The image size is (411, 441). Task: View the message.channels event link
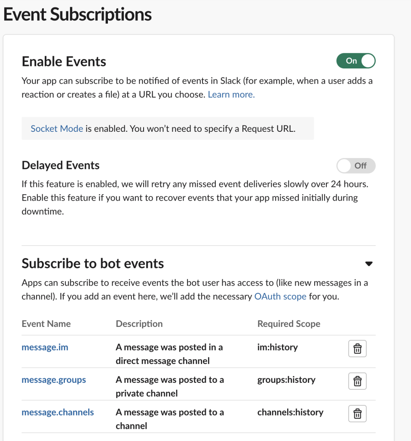[x=58, y=412]
